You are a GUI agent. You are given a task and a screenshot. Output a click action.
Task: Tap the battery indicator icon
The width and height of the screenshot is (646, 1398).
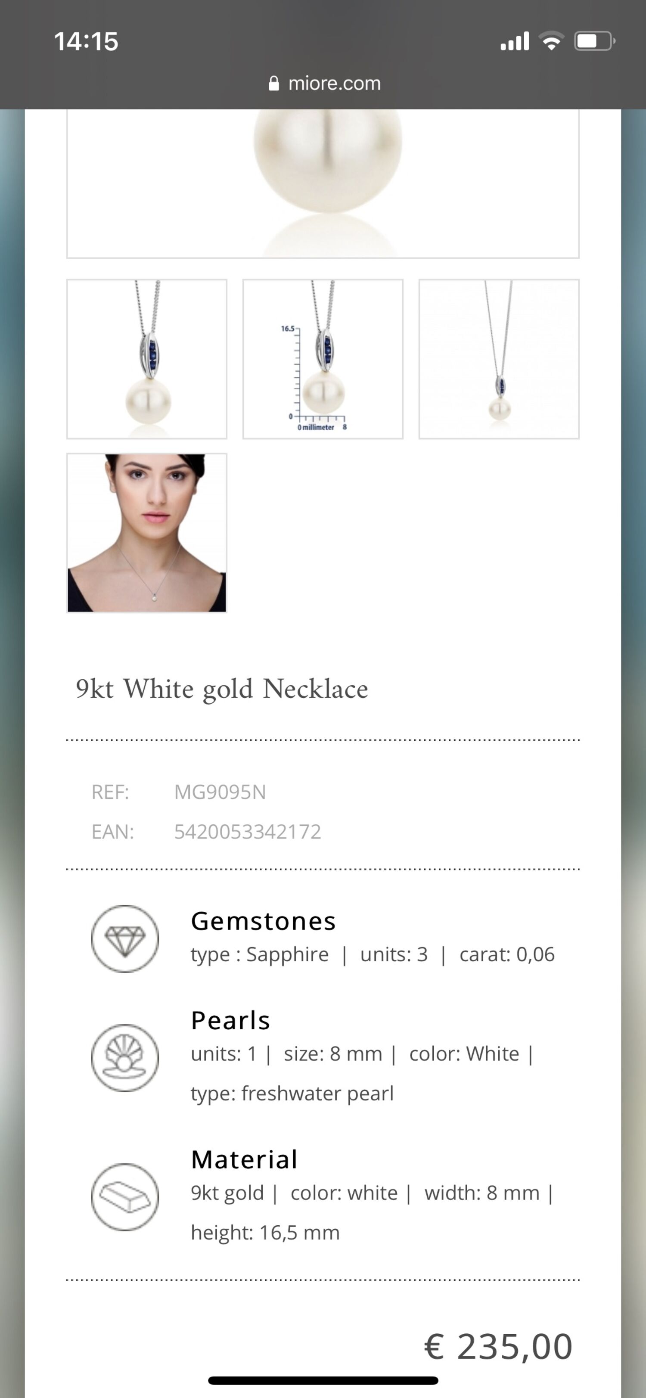[x=595, y=41]
